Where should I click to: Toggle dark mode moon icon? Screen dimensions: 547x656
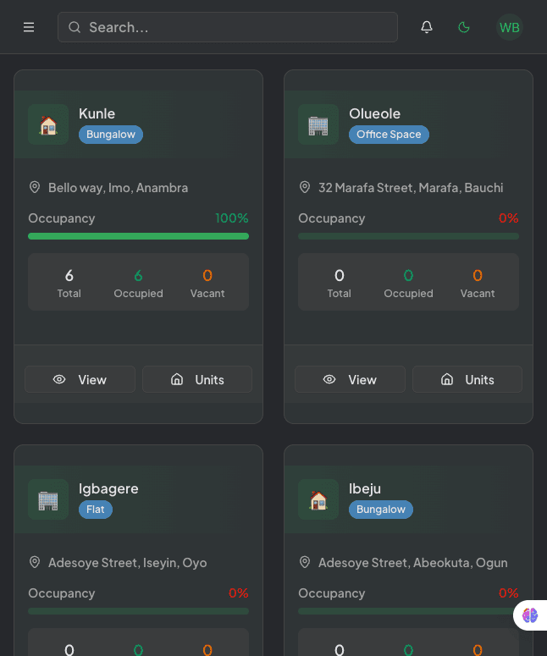click(x=464, y=27)
